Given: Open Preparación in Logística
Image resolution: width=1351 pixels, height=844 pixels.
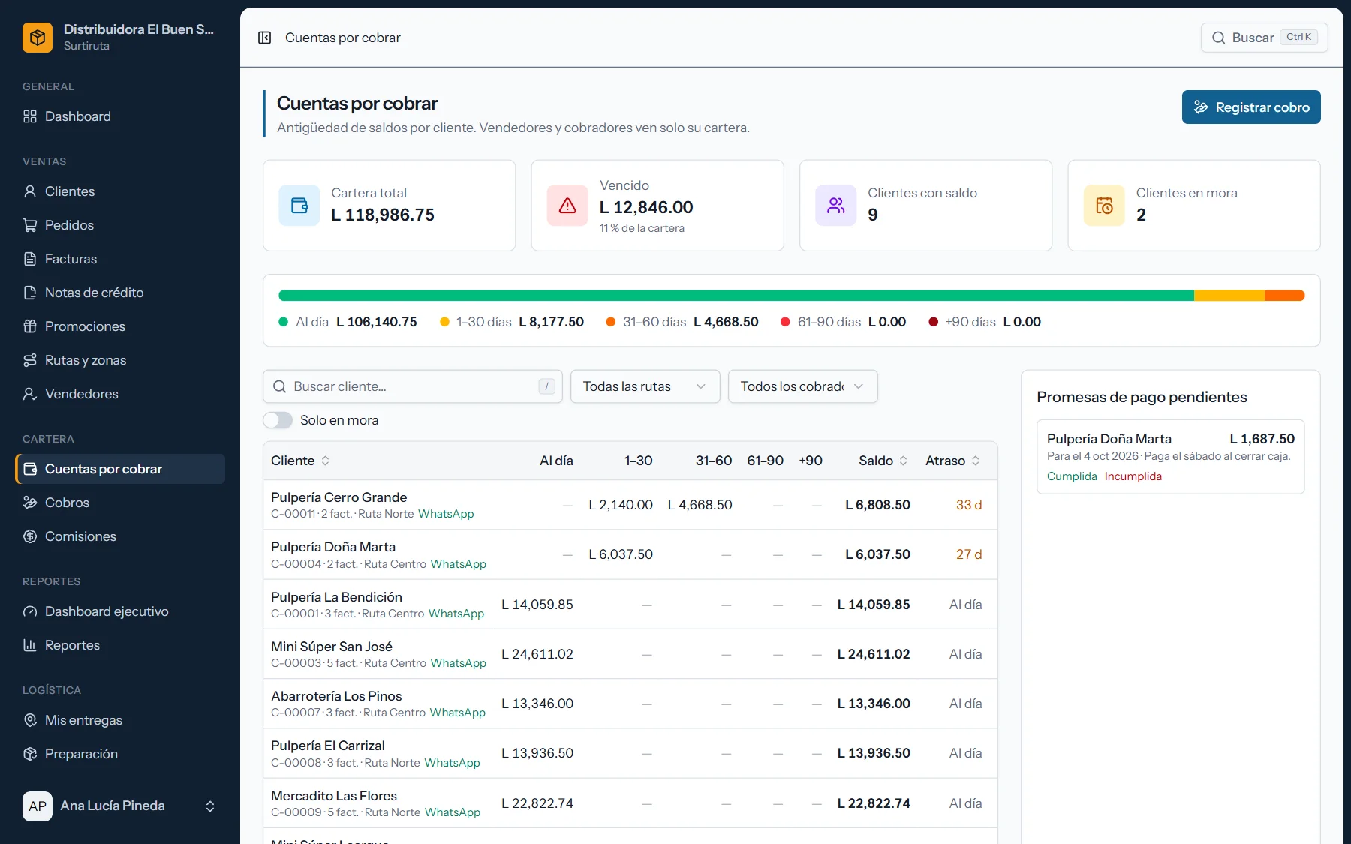Looking at the screenshot, I should [x=120, y=754].
